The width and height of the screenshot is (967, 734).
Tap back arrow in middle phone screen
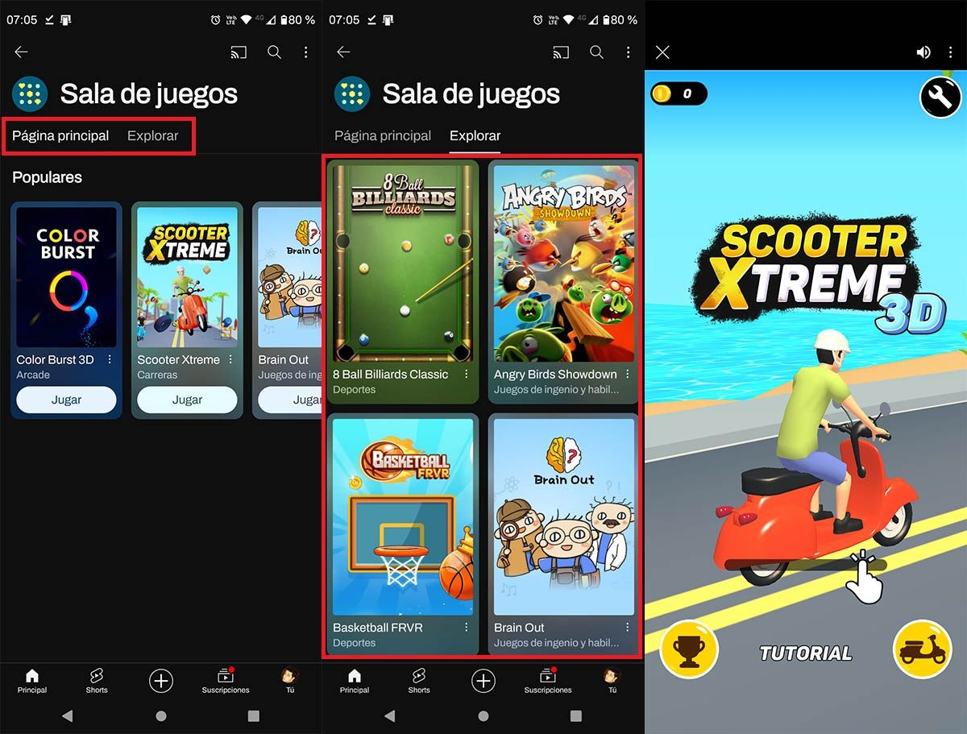coord(343,52)
